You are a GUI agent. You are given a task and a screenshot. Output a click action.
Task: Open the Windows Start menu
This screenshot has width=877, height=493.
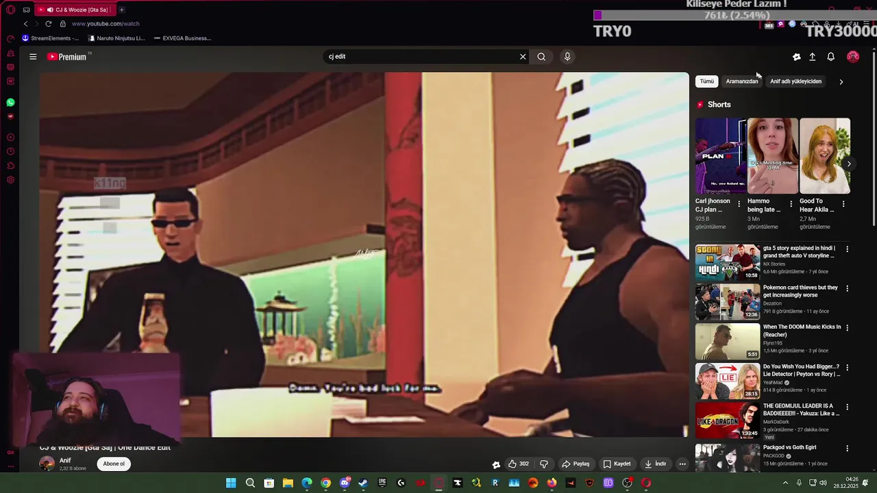231,483
